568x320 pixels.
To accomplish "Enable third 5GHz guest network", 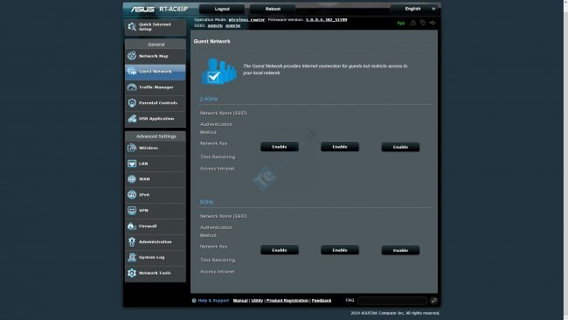I will [400, 250].
